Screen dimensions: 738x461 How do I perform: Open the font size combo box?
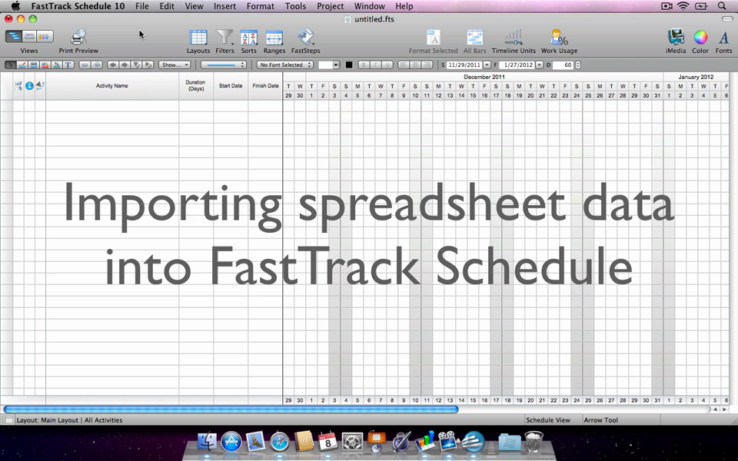[x=329, y=65]
